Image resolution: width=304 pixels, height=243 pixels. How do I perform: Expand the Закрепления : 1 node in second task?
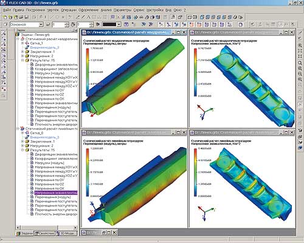click(x=22, y=142)
